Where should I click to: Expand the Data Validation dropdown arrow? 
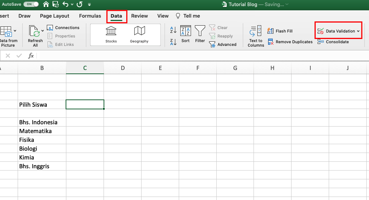358,31
